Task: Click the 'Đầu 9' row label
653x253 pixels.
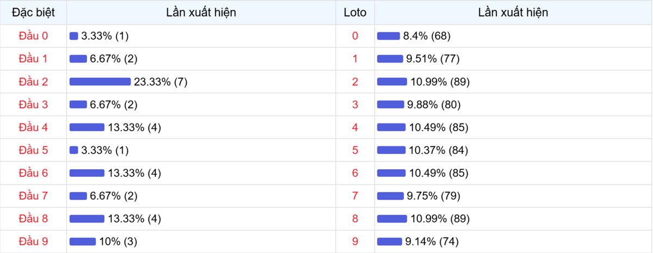Action: pyautogui.click(x=33, y=242)
